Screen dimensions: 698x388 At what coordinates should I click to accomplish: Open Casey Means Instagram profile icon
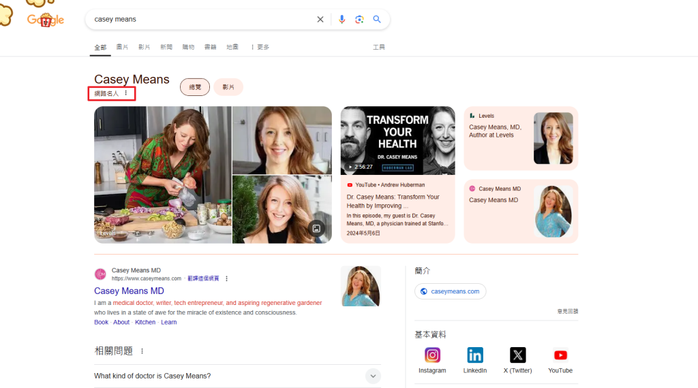(432, 355)
